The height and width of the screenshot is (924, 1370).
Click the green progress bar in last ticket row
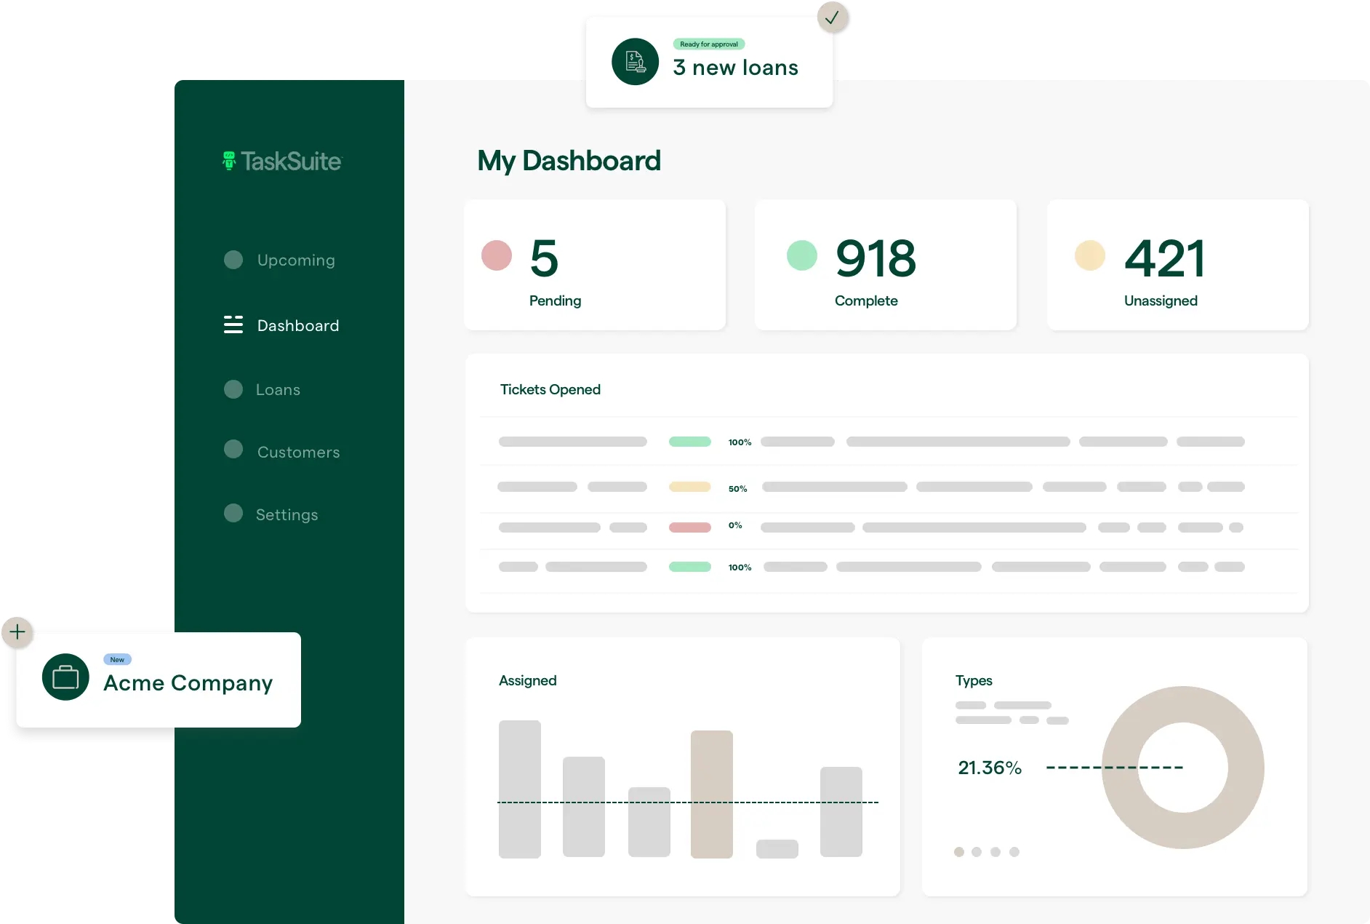[690, 567]
